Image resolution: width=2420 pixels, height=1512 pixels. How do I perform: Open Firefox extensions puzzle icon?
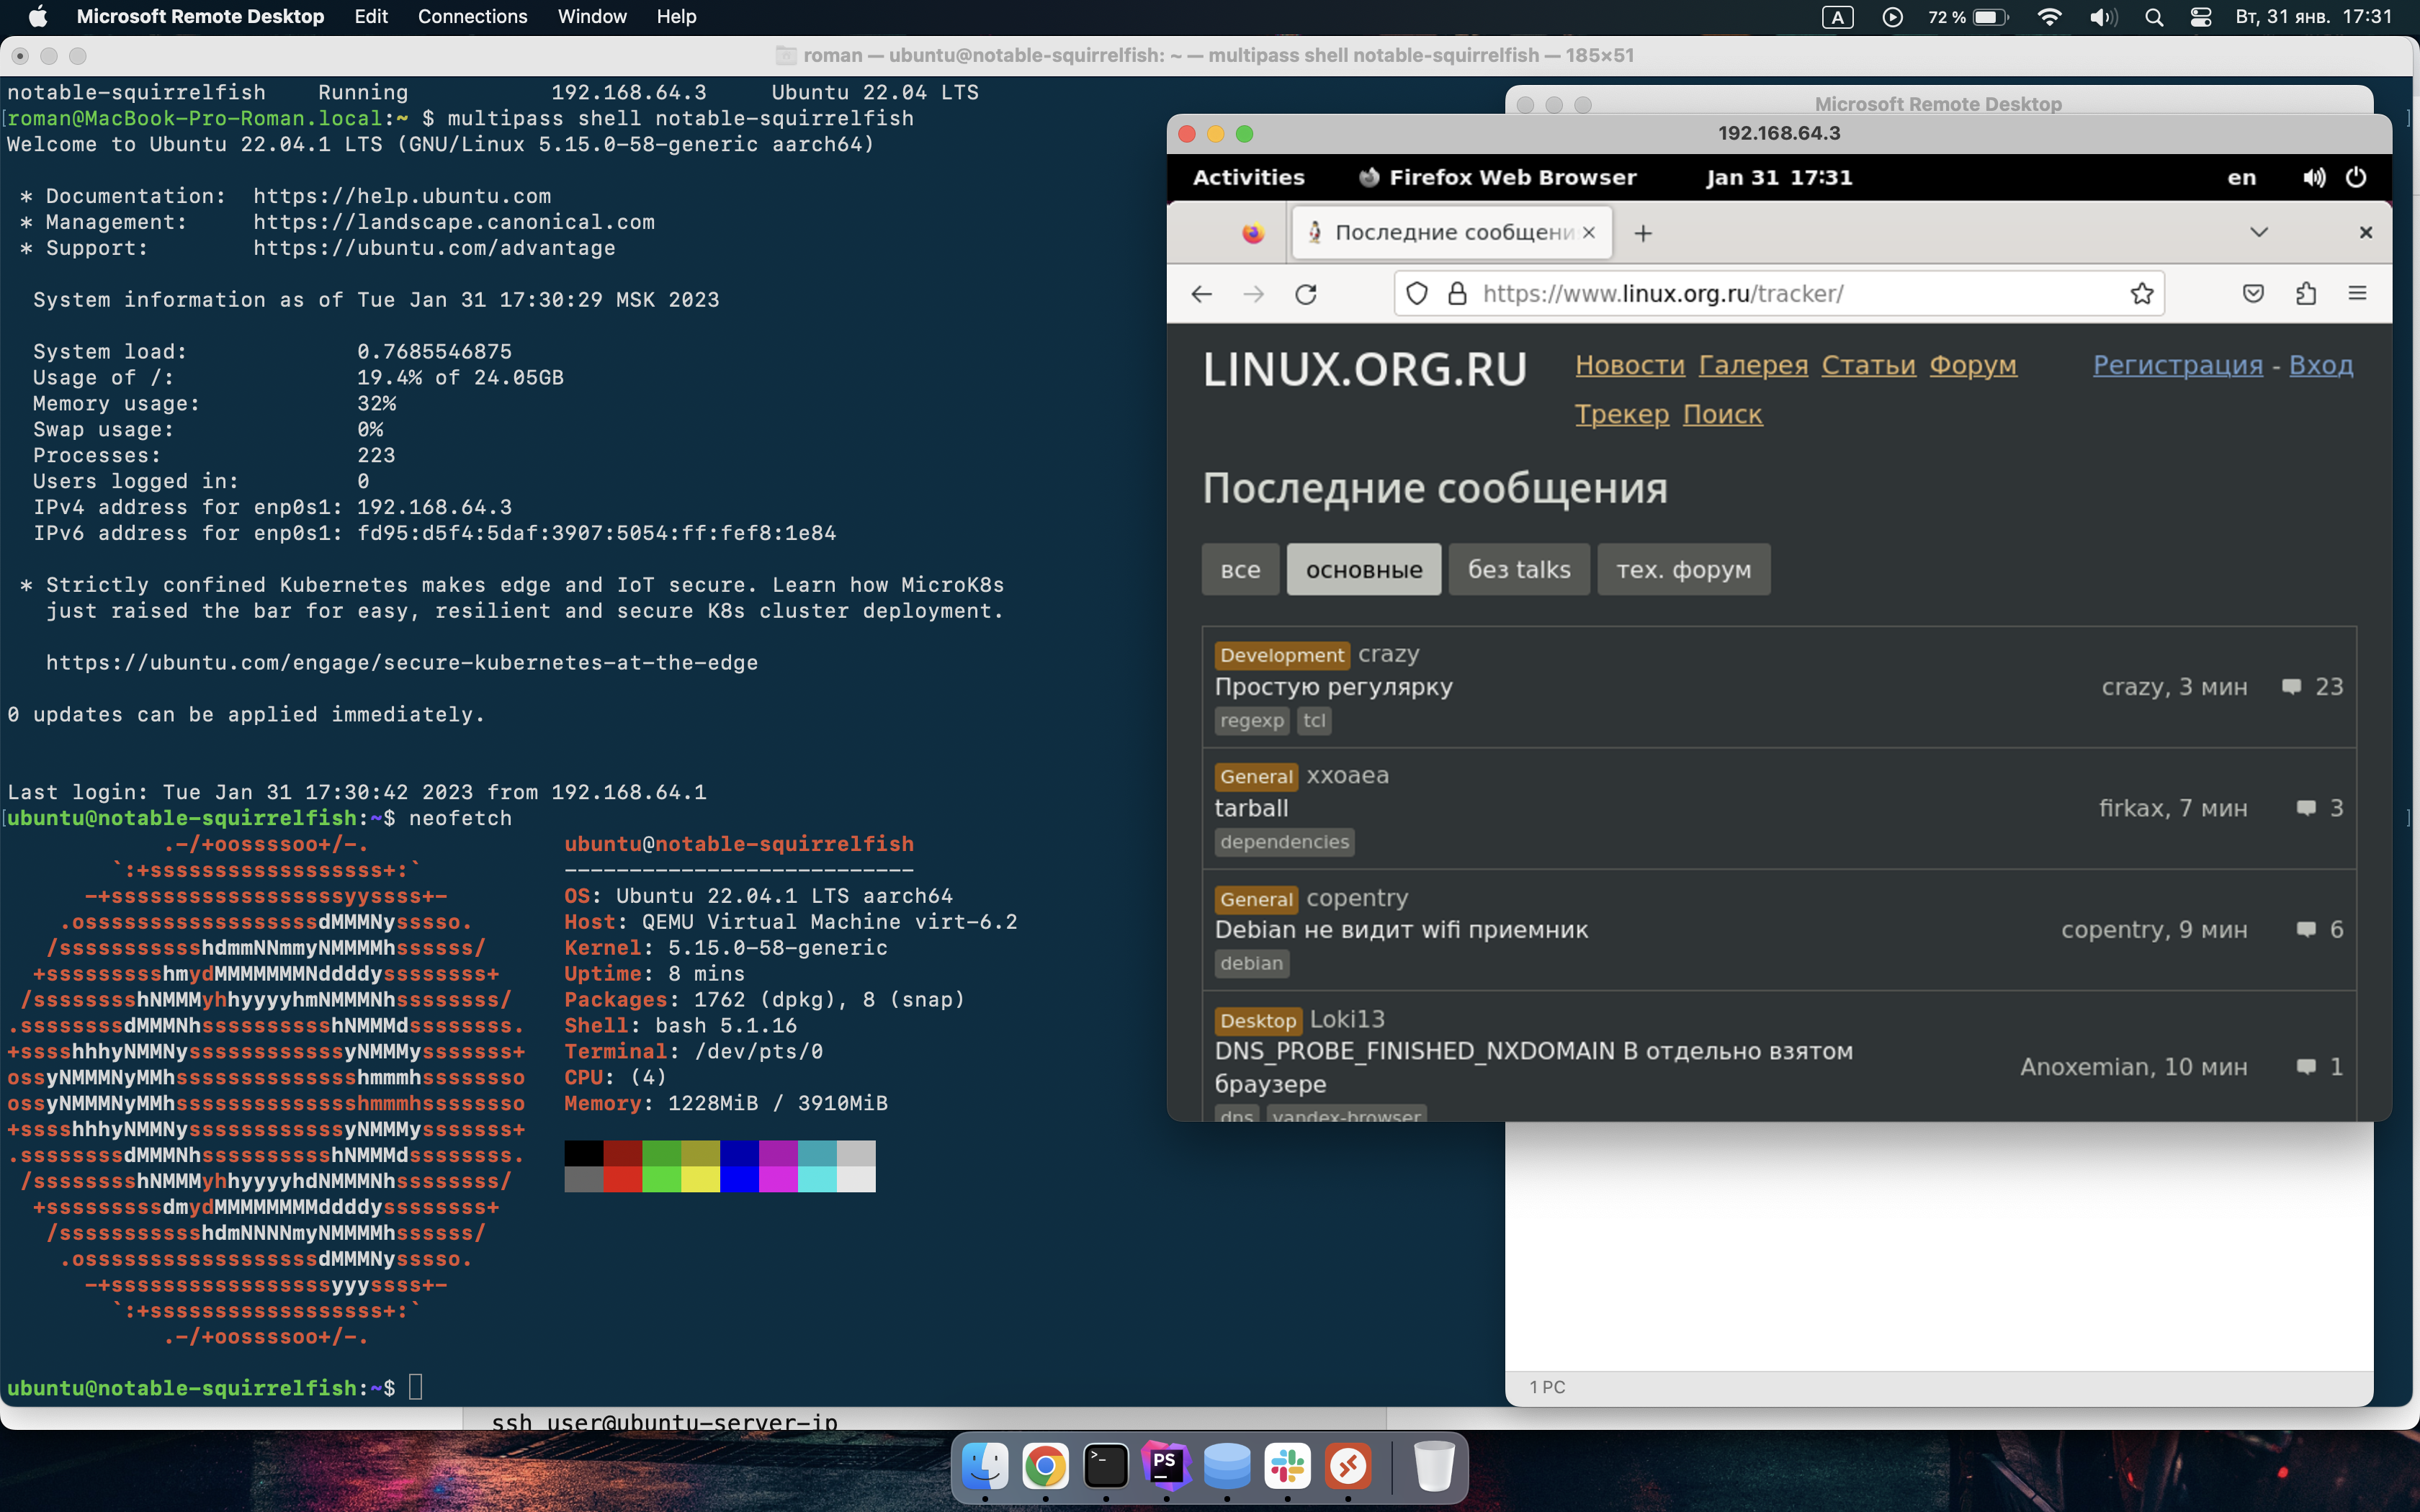(2306, 294)
